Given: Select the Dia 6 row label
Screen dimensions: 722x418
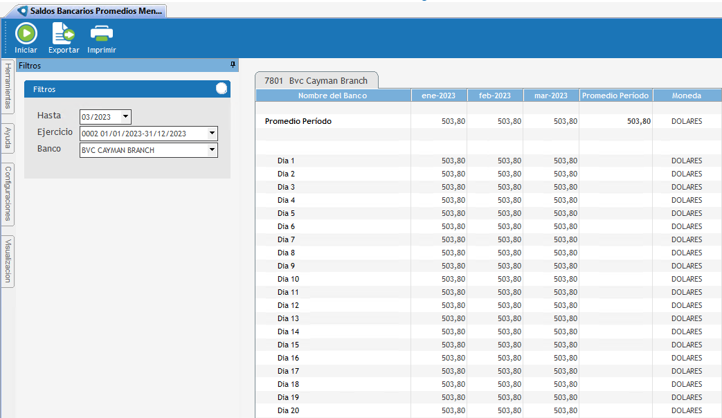Looking at the screenshot, I should [286, 226].
